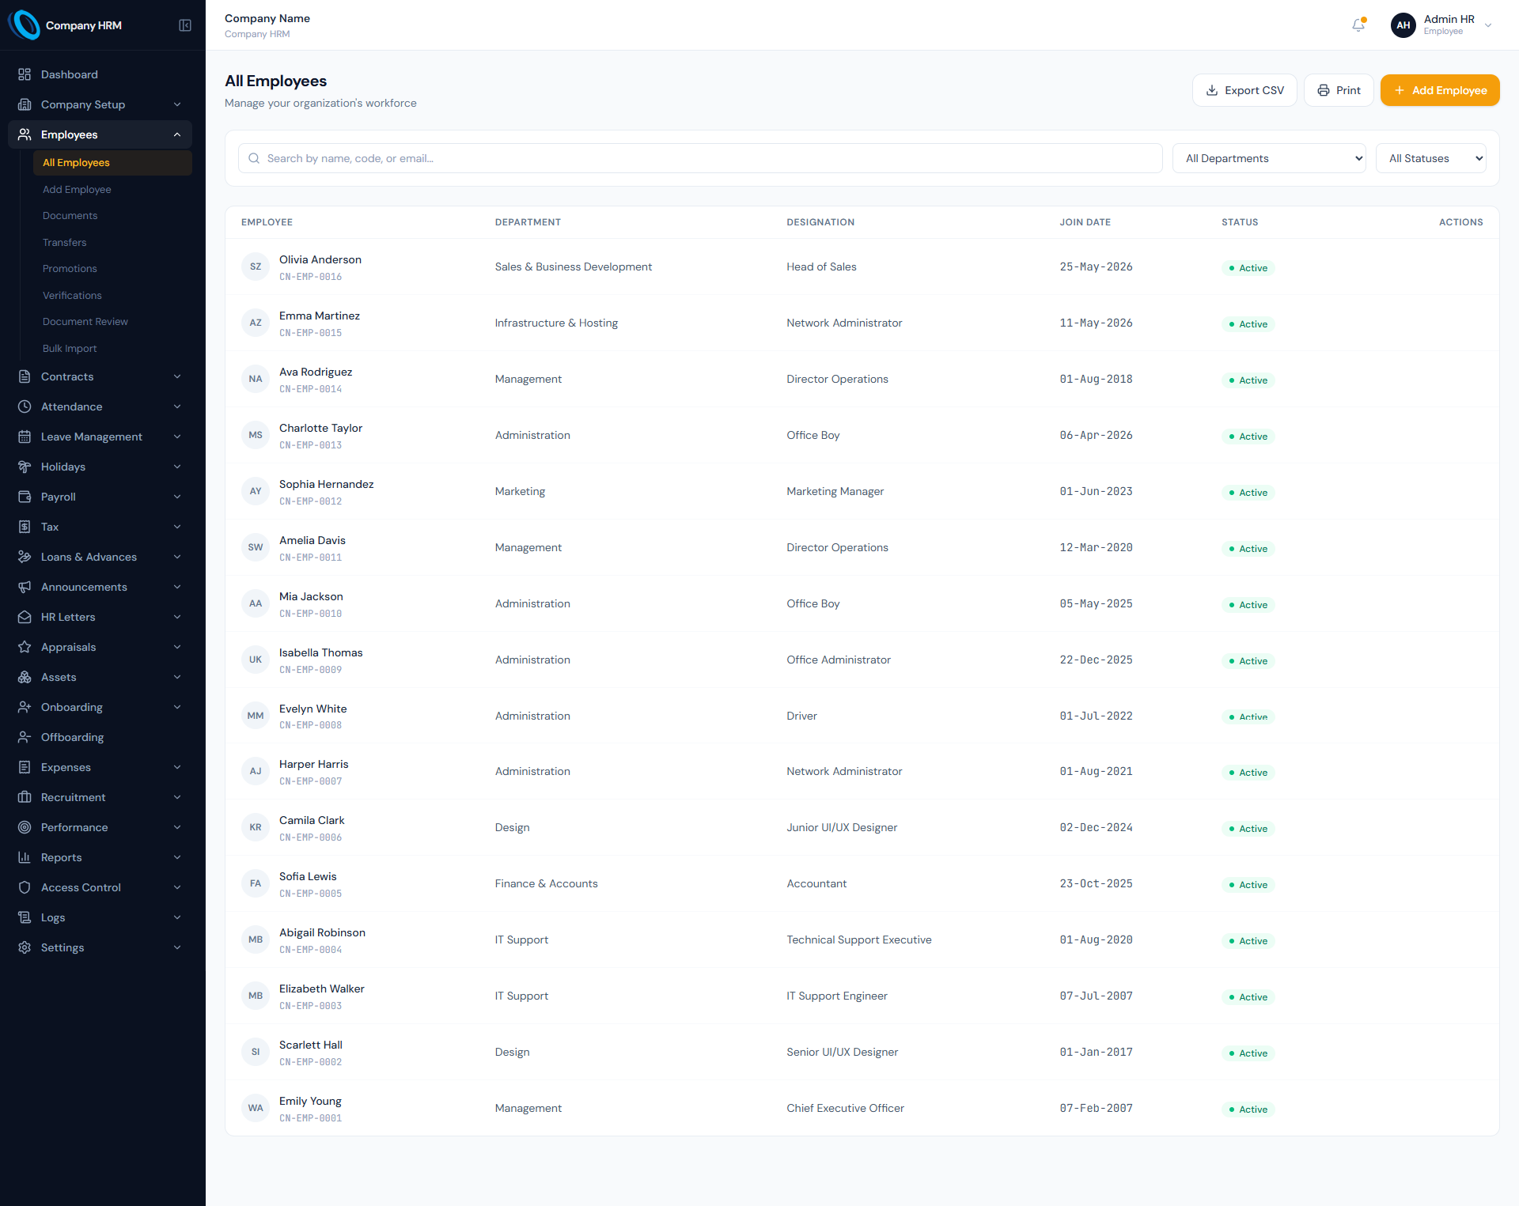Expand the Settings submenu chevron
The height and width of the screenshot is (1206, 1519).
click(177, 947)
